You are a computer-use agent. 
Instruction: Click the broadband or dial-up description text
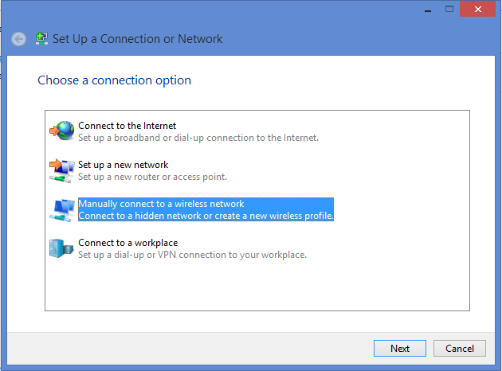198,138
